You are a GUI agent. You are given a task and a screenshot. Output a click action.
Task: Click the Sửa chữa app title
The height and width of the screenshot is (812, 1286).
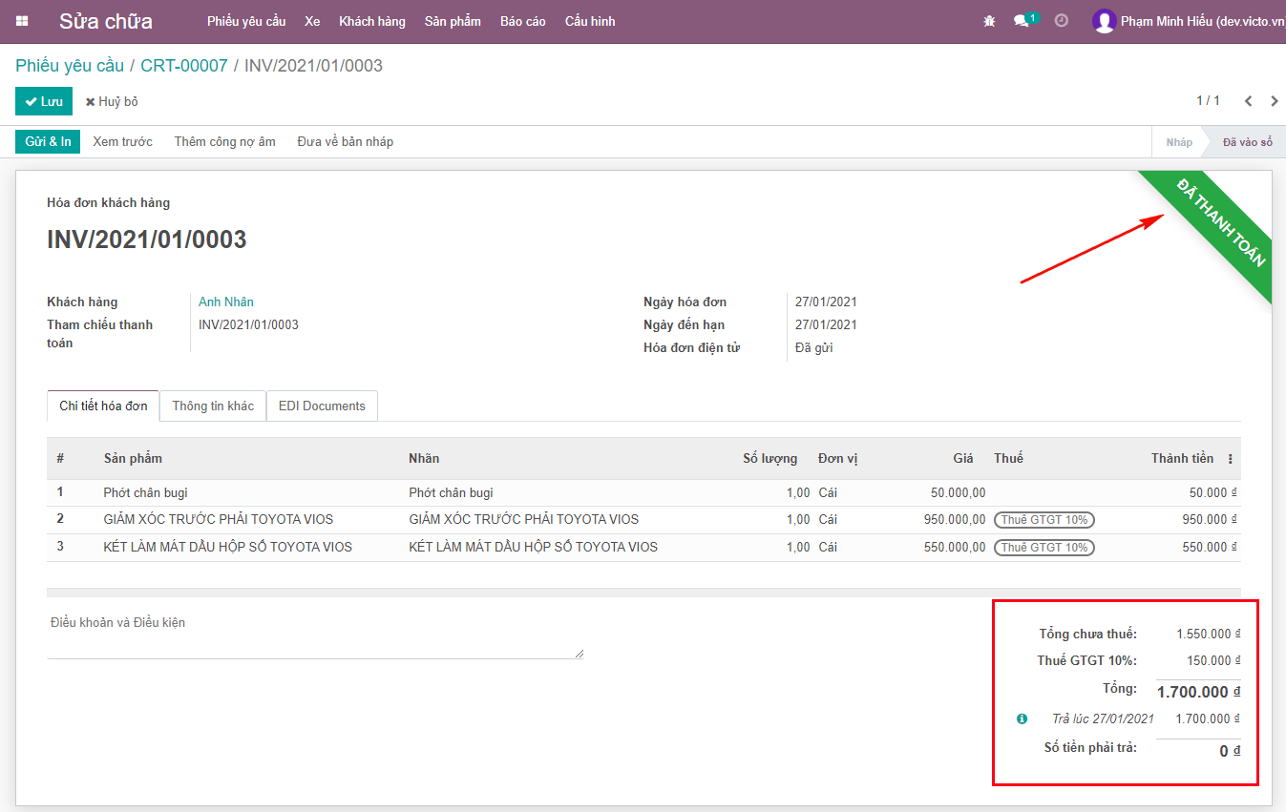(x=106, y=21)
